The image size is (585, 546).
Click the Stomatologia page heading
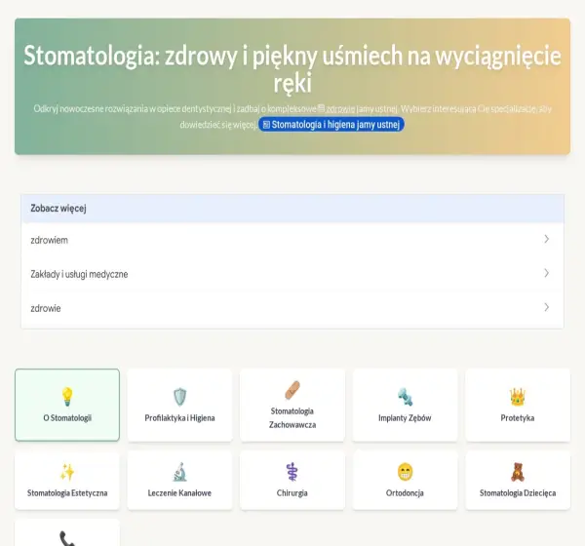(x=292, y=68)
